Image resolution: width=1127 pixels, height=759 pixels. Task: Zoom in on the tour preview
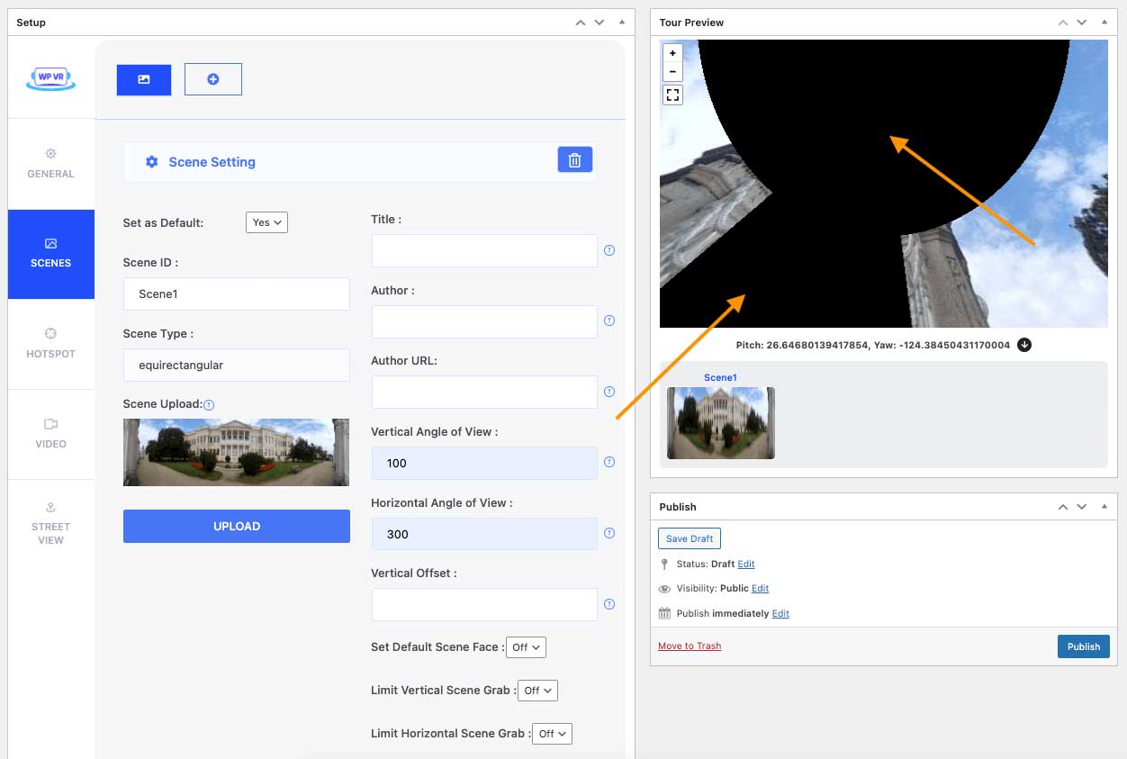[672, 53]
